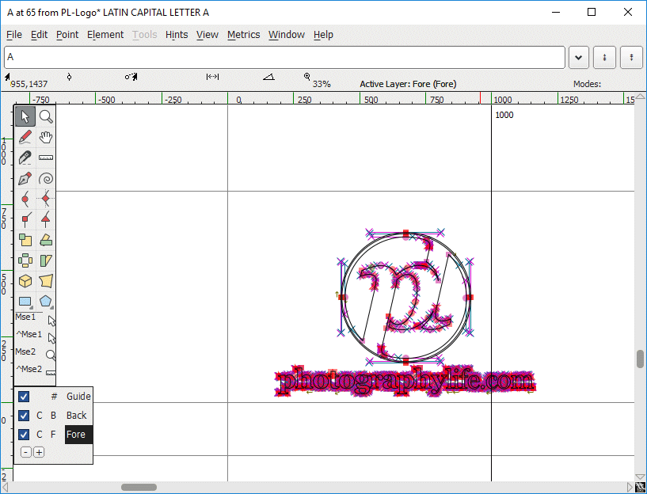Click vertical scrollbar up arrow
Viewport: 647px width, 494px height.
point(640,97)
